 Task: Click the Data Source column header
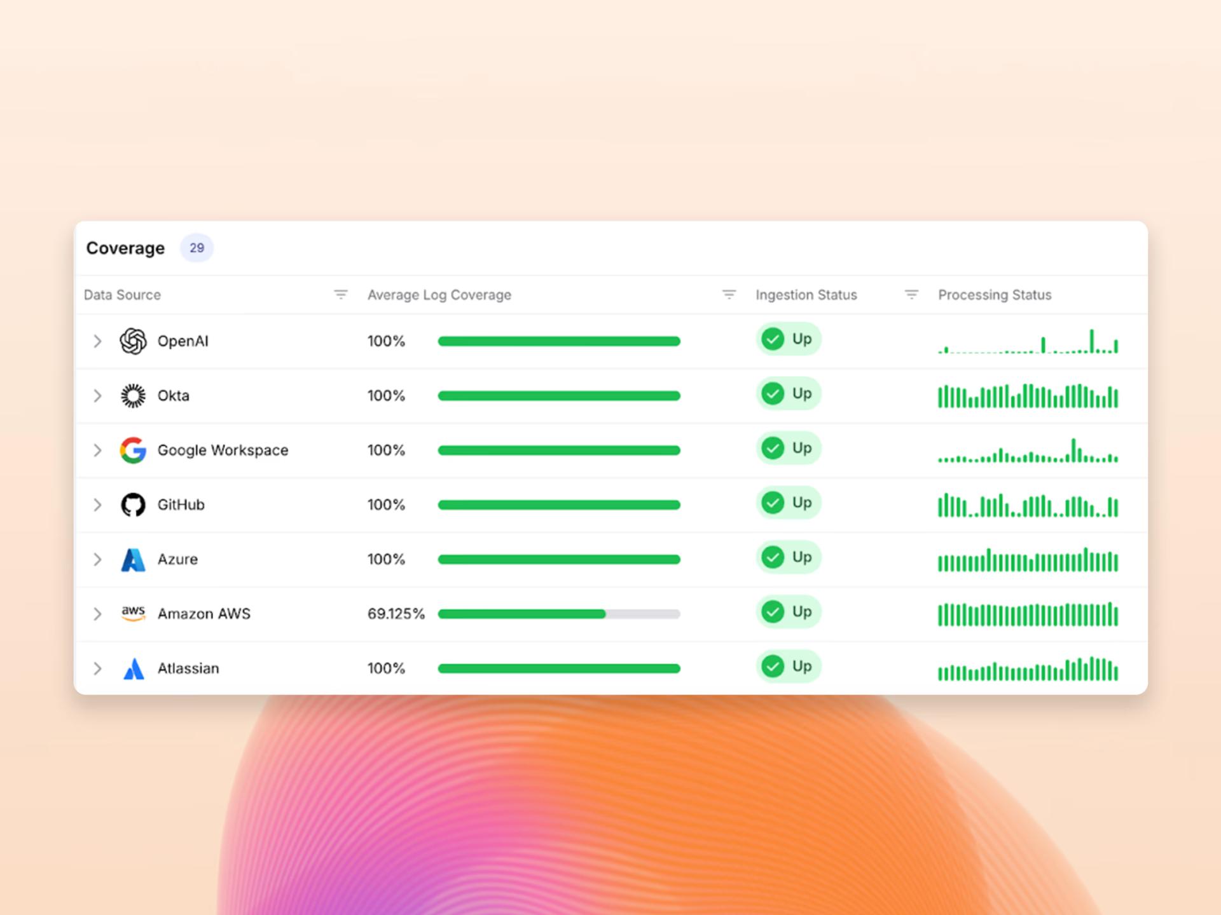click(x=122, y=295)
